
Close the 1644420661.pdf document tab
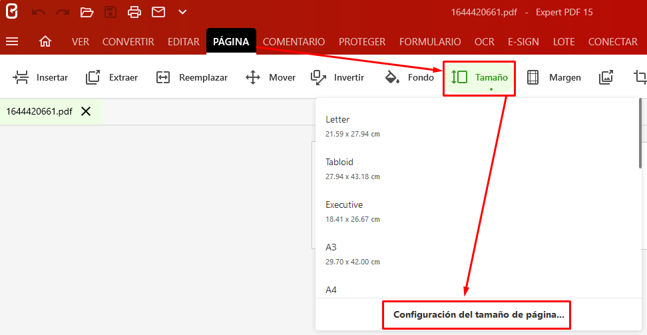point(86,111)
